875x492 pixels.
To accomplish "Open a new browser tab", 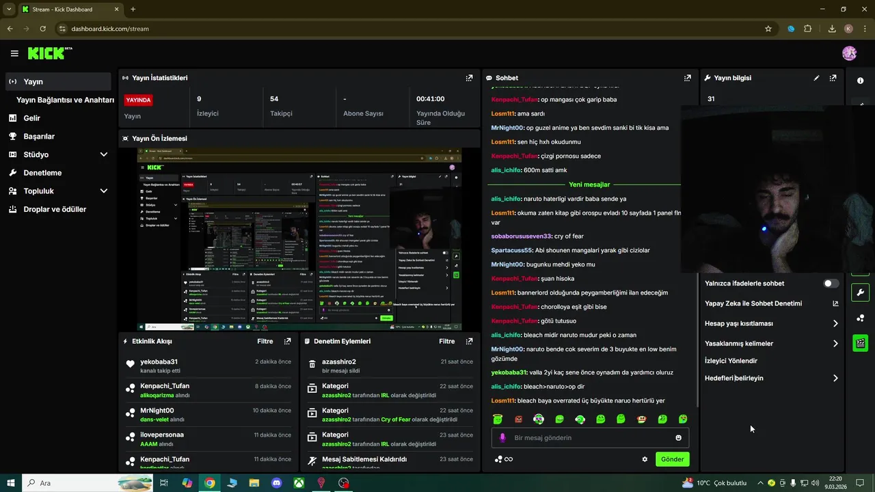I will coord(133,10).
